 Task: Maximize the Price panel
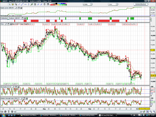pyautogui.click(x=8, y=24)
